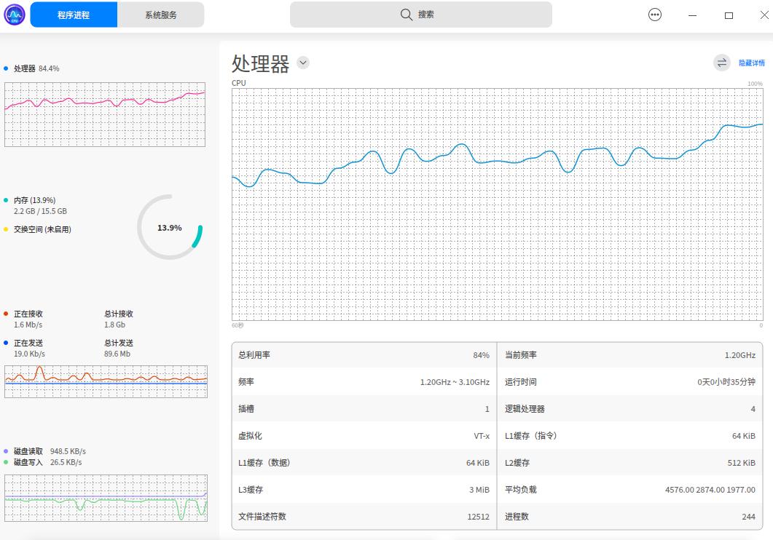
Task: Click the 进程数 244 row
Action: pyautogui.click(x=629, y=517)
